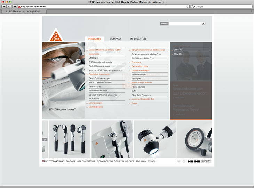Screen dimensions: 254x188
Task: Open Specialty Ophthalmic Diagnostic Instruments link
Action: (x=103, y=97)
